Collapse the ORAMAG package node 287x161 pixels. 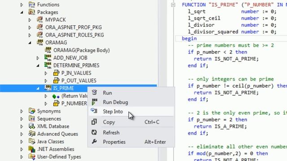(x=30, y=43)
